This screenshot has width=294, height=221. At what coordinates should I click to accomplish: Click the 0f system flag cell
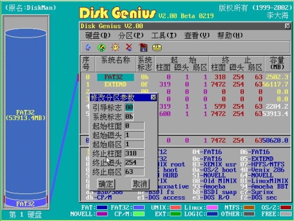(x=145, y=85)
